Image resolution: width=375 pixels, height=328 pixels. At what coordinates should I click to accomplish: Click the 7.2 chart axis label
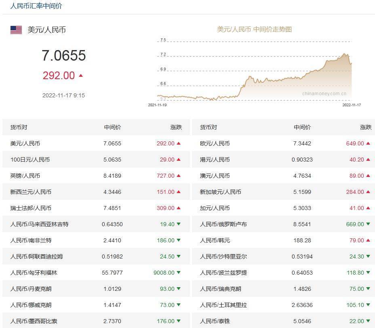point(163,54)
